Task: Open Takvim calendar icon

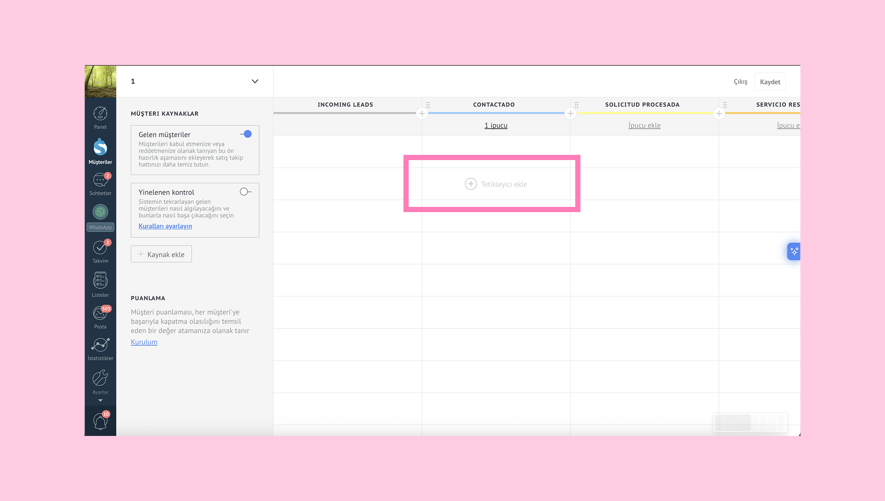Action: 100,248
